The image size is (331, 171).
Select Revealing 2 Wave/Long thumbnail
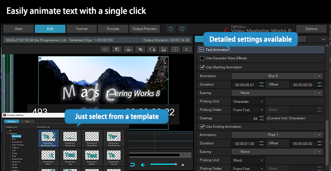70,138
